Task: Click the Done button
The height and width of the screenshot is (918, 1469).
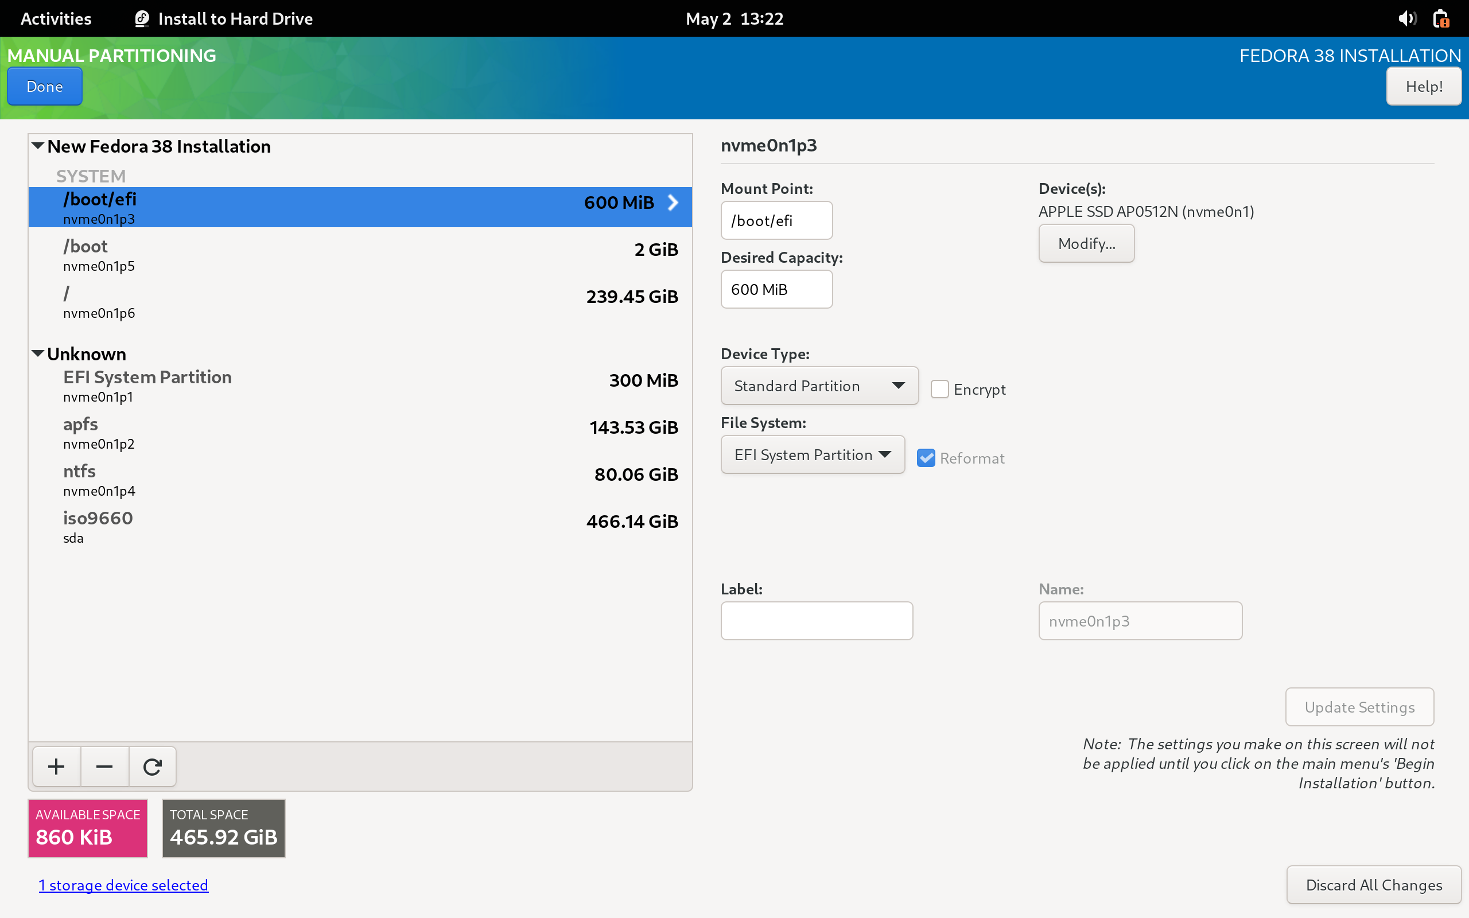Action: tap(44, 85)
